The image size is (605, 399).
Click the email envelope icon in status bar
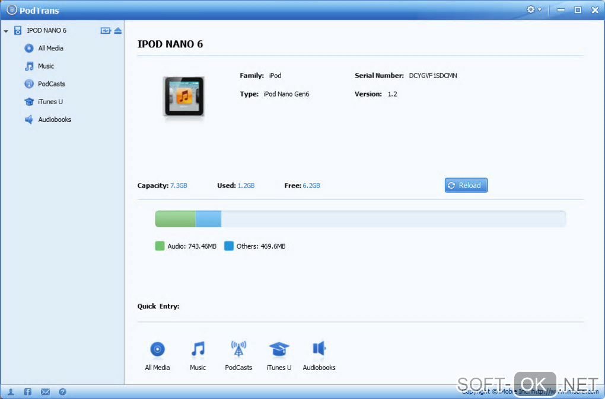click(45, 392)
